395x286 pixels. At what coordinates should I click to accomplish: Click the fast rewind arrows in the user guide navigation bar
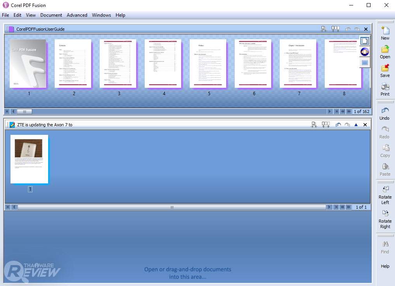click(x=343, y=111)
